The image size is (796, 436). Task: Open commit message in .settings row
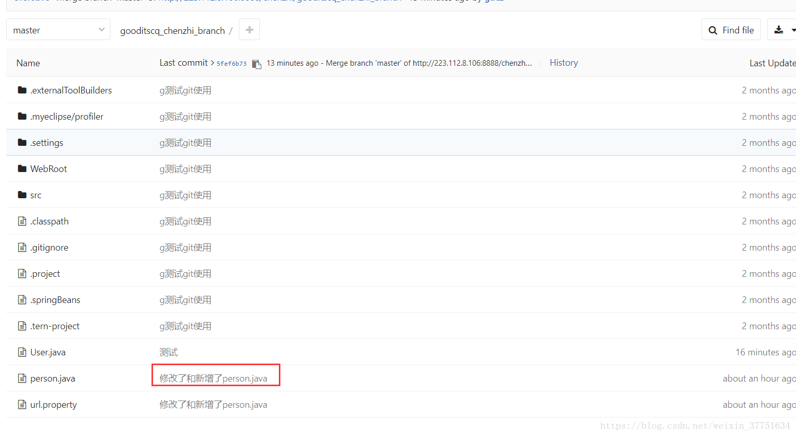[x=185, y=143]
